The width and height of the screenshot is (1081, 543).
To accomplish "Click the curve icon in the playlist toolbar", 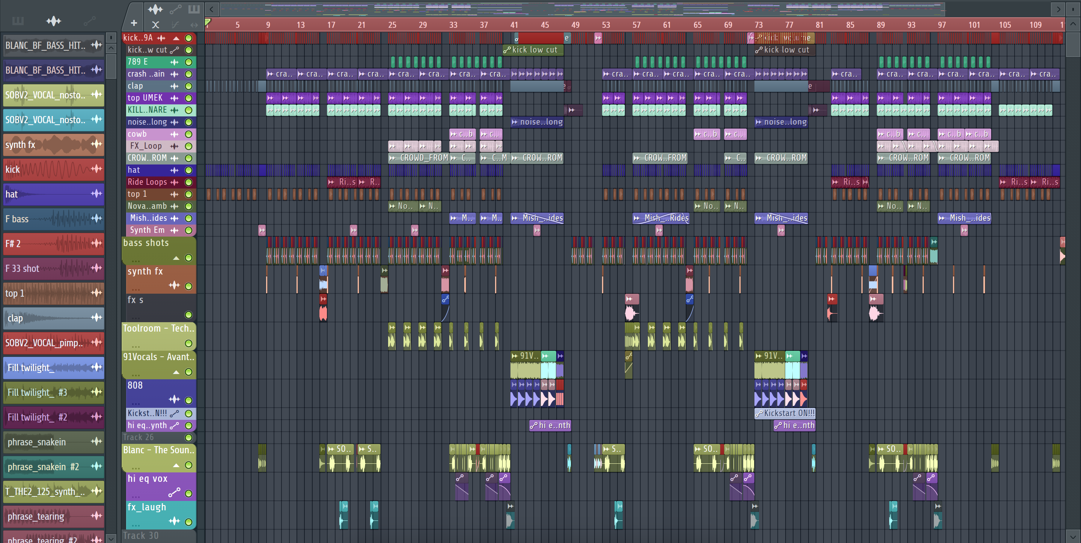I will click(x=175, y=24).
